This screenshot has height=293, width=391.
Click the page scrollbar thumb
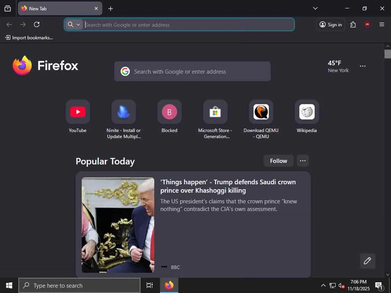(x=388, y=54)
